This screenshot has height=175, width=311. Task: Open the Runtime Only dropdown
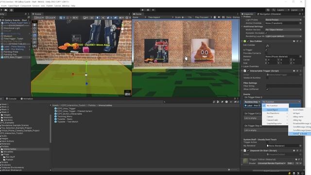[252, 102]
